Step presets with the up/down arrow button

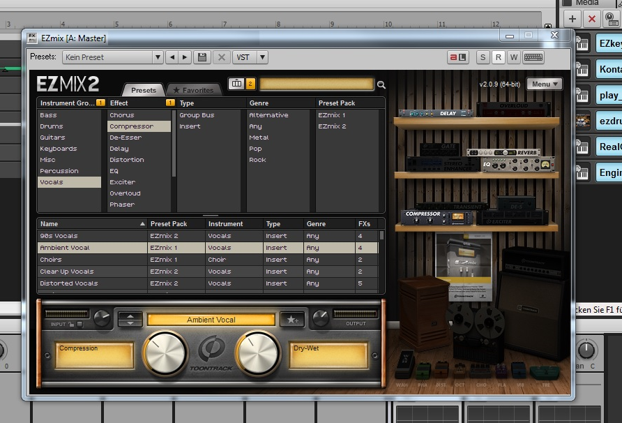tap(130, 319)
